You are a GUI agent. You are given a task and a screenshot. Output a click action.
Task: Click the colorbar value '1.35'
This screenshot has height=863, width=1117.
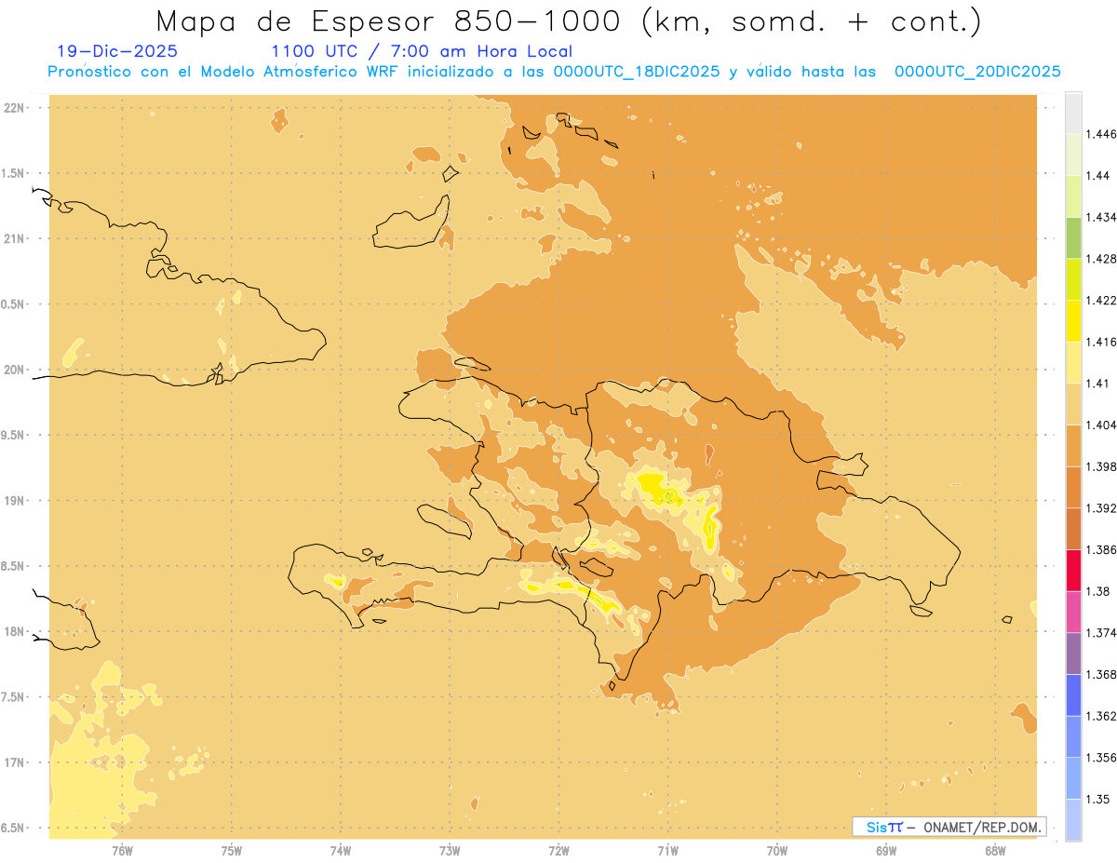coord(1097,799)
